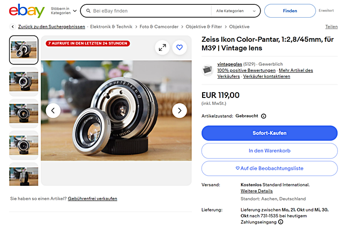The image size is (343, 227).
Task: Click the search magnifier icon
Action: [x=87, y=11]
